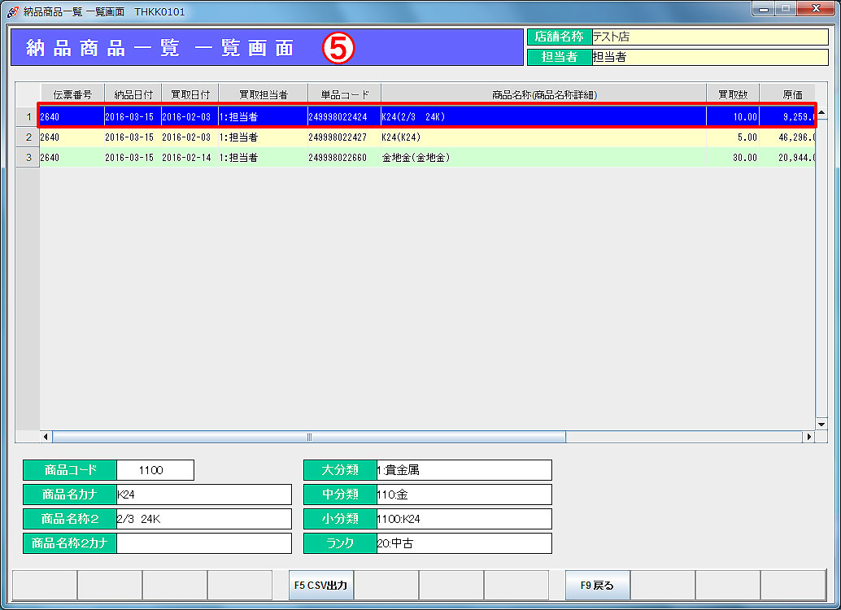
Task: Click the 商品コード input field showing 1100
Action: [155, 470]
